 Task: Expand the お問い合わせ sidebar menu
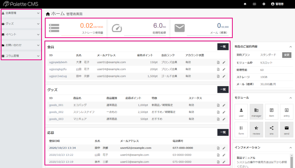point(21,45)
